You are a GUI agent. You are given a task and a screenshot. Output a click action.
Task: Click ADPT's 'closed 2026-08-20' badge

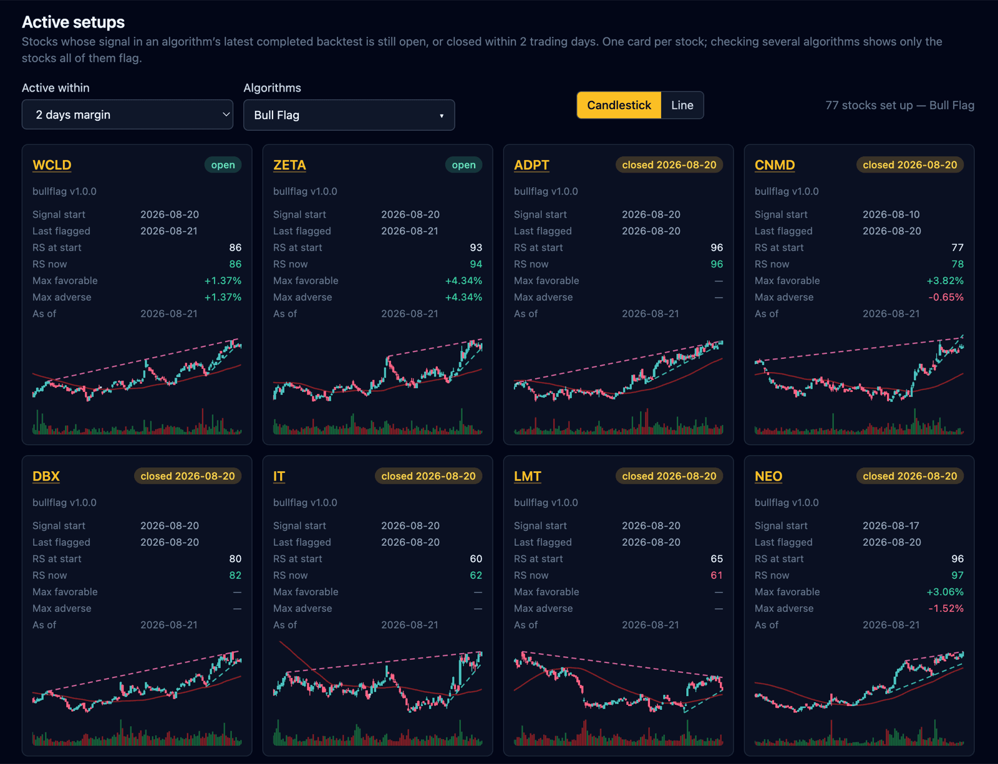[669, 165]
